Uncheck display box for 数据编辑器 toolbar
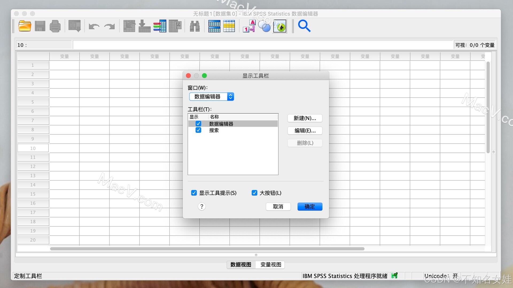 pos(198,123)
